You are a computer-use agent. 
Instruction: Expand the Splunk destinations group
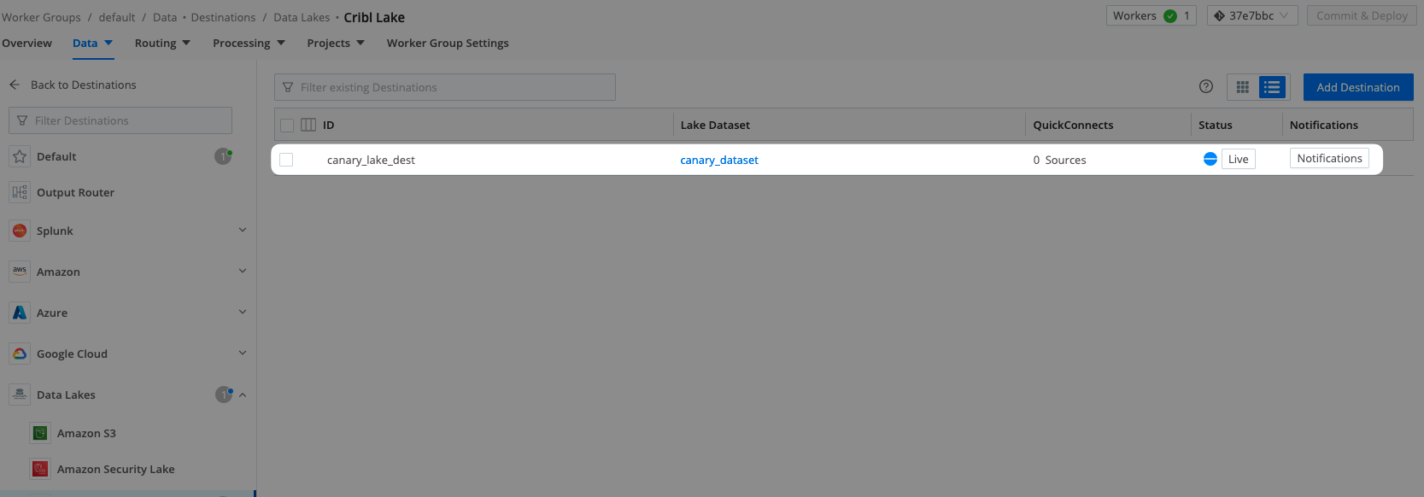[242, 231]
